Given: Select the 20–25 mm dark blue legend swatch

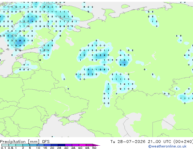Looking at the screenshot, I should (54, 145).
